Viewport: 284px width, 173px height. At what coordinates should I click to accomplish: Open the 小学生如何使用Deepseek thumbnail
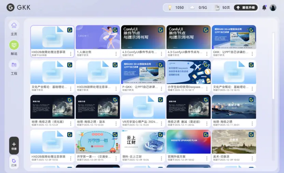point(188,72)
